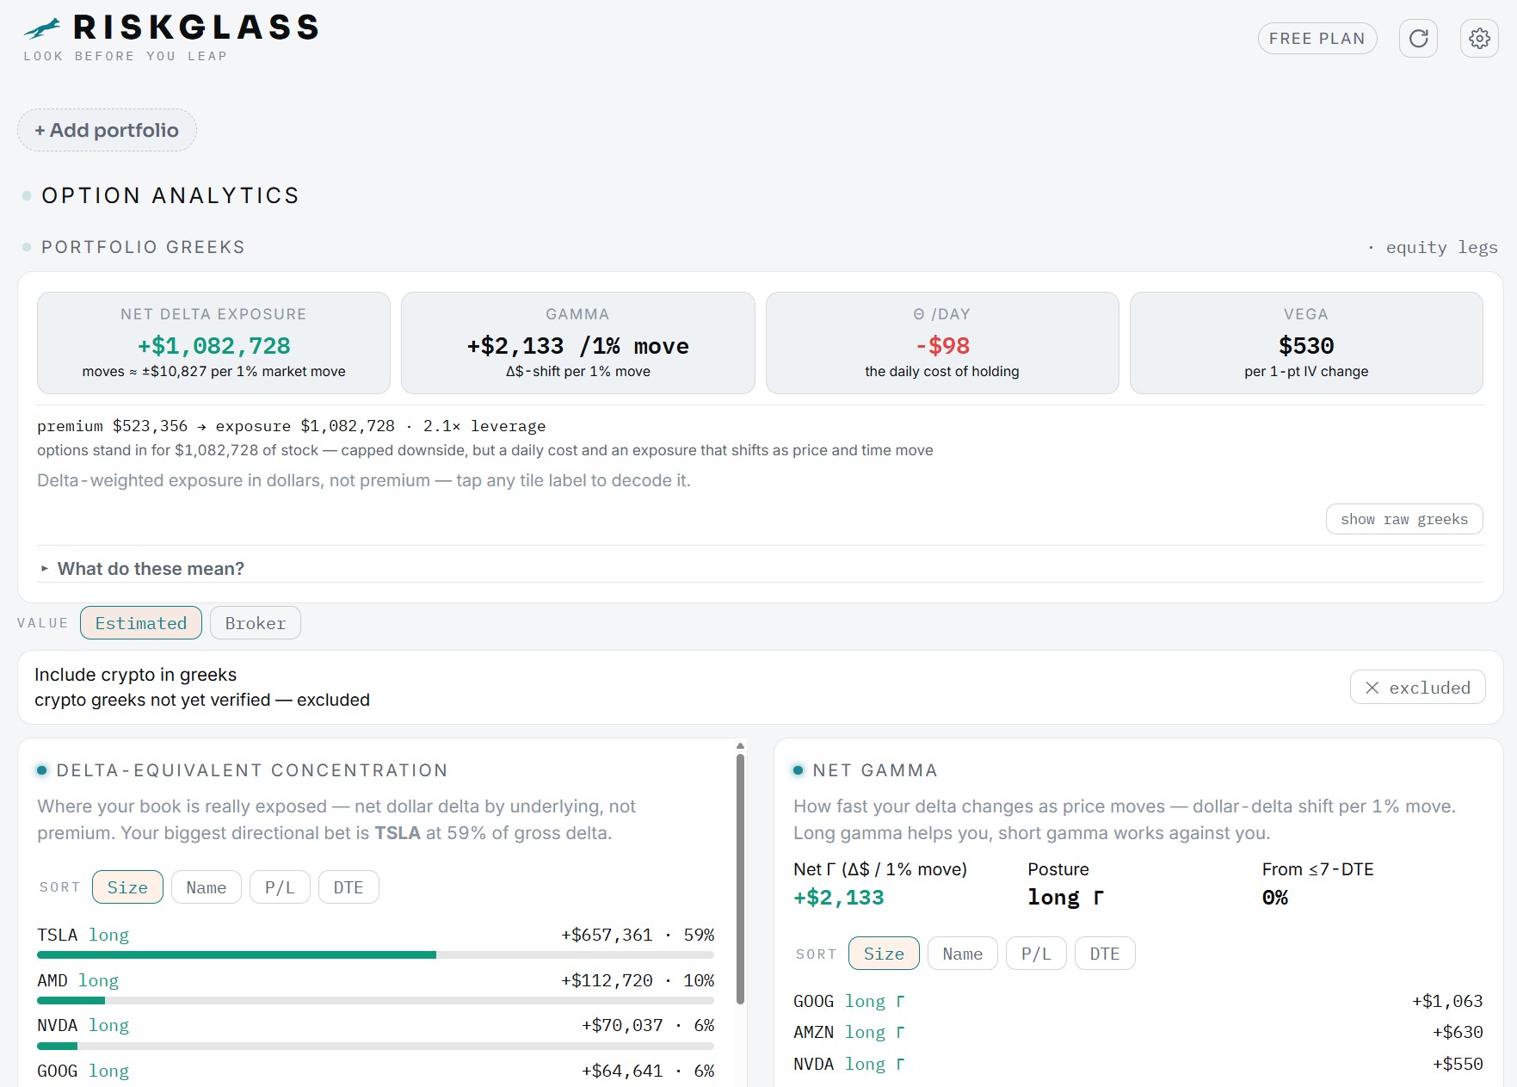This screenshot has height=1087, width=1517.
Task: Click the +$1,082,728 exposure value
Action: click(x=214, y=346)
